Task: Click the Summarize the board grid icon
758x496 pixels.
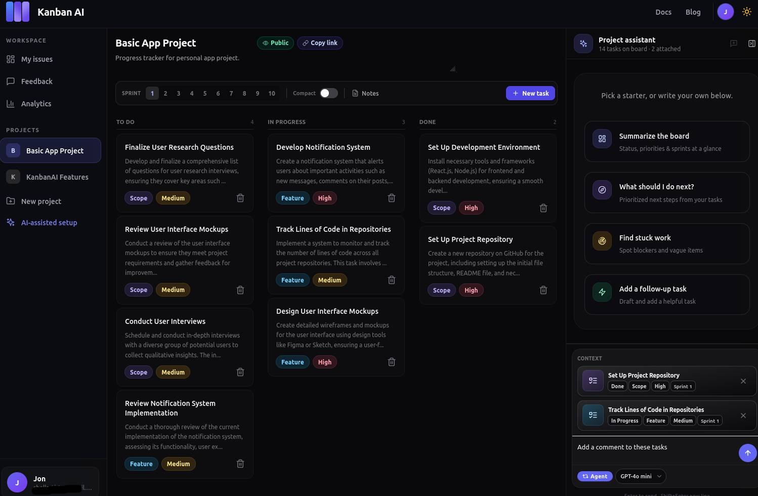Action: pyautogui.click(x=602, y=139)
